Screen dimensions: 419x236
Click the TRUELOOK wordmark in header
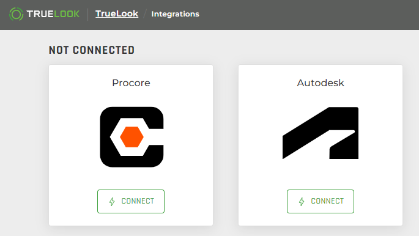pyautogui.click(x=53, y=14)
